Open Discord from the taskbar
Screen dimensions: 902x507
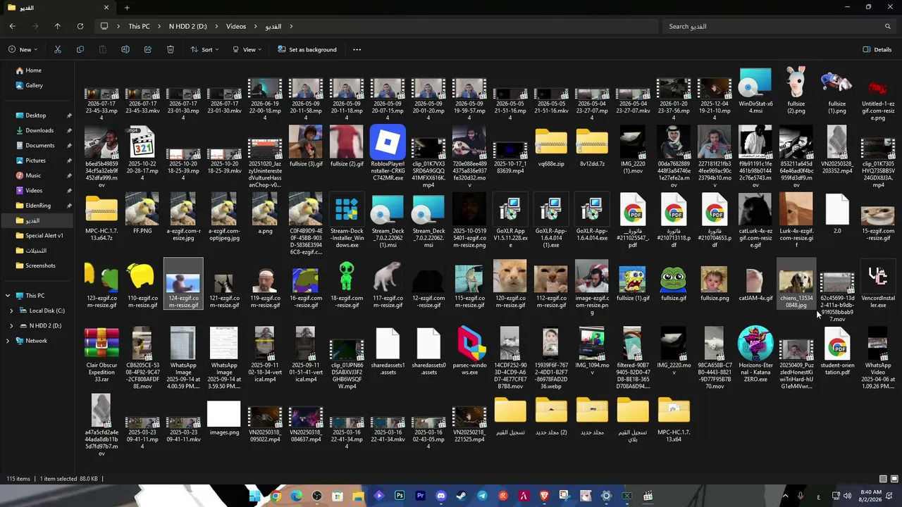(441, 496)
